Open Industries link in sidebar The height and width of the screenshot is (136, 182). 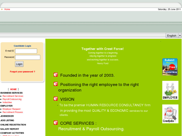click(7, 102)
